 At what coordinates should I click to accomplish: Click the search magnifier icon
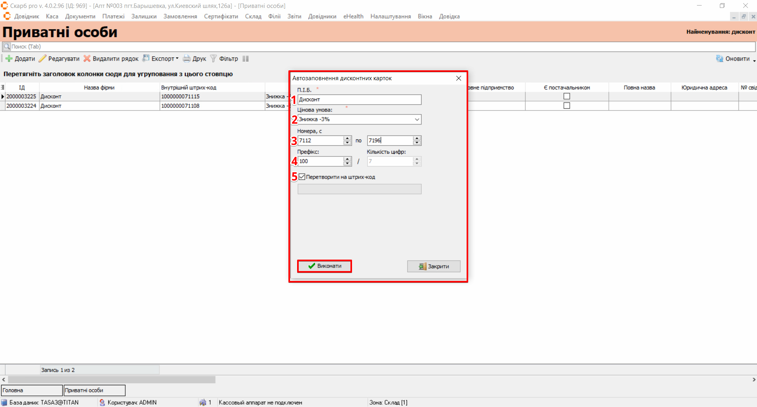tap(7, 47)
